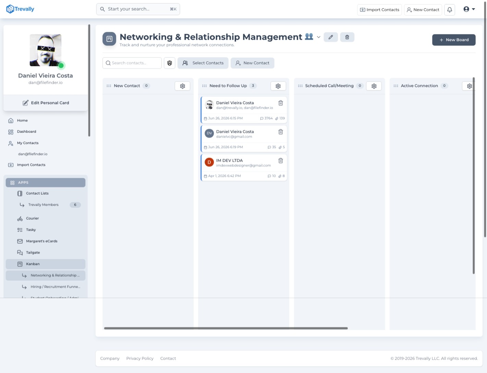Click the Company footer link
487x373 pixels.
pyautogui.click(x=110, y=359)
